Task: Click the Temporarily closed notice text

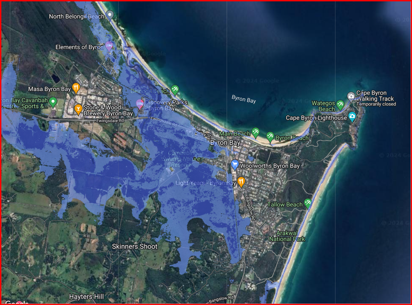Action: click(376, 104)
